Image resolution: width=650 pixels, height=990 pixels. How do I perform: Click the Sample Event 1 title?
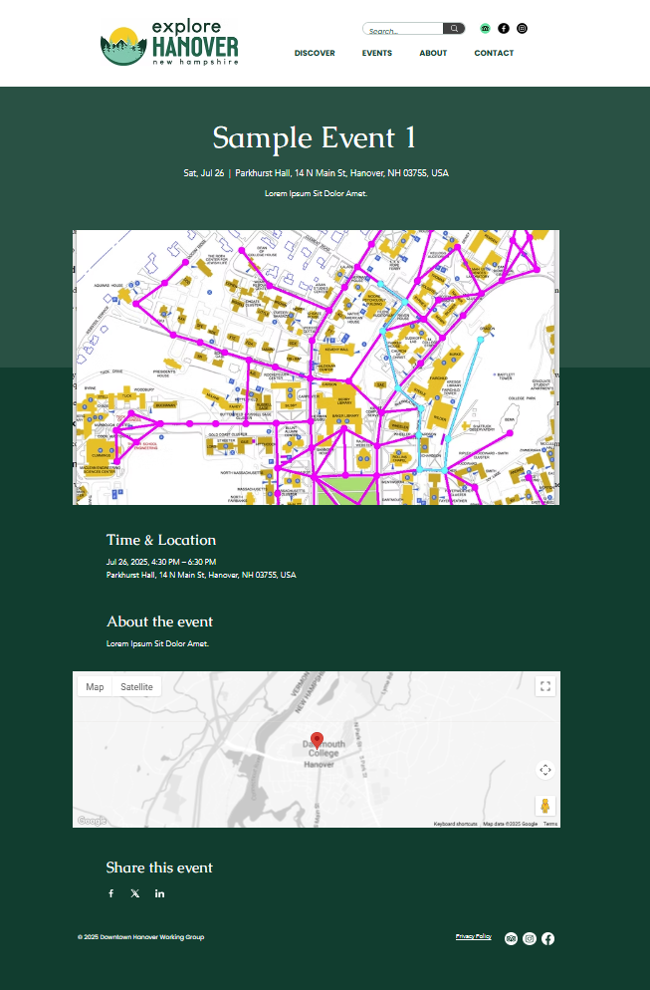[x=315, y=137]
